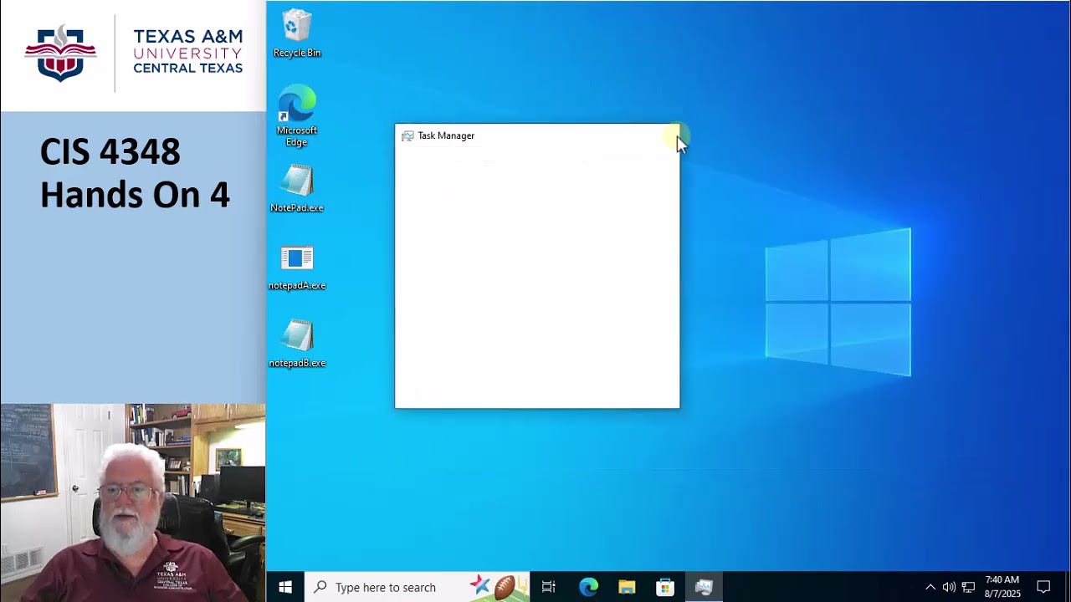This screenshot has width=1071, height=602.
Task: Open the notification center icon
Action: 1043,587
